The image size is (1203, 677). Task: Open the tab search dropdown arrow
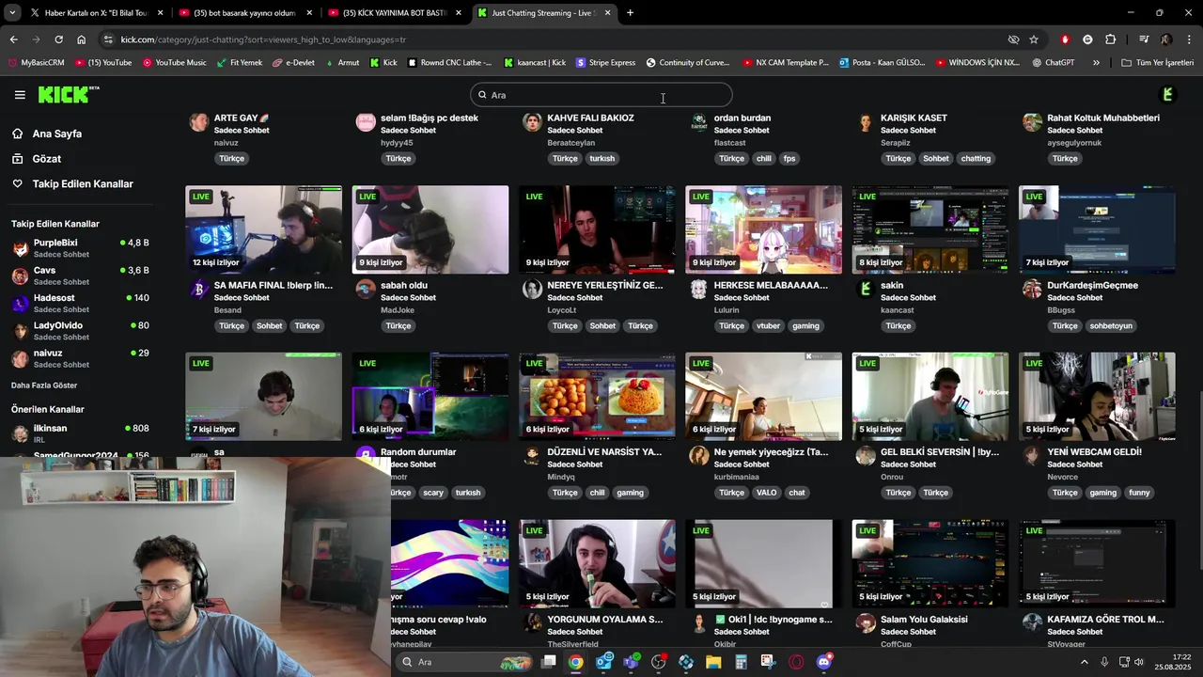[11, 13]
